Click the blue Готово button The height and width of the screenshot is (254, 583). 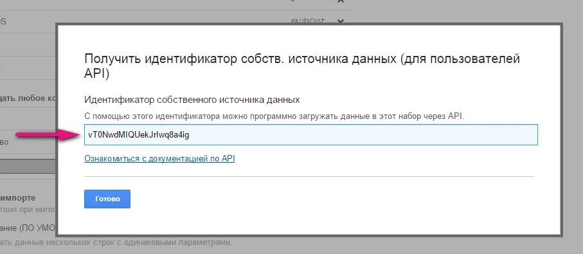107,199
